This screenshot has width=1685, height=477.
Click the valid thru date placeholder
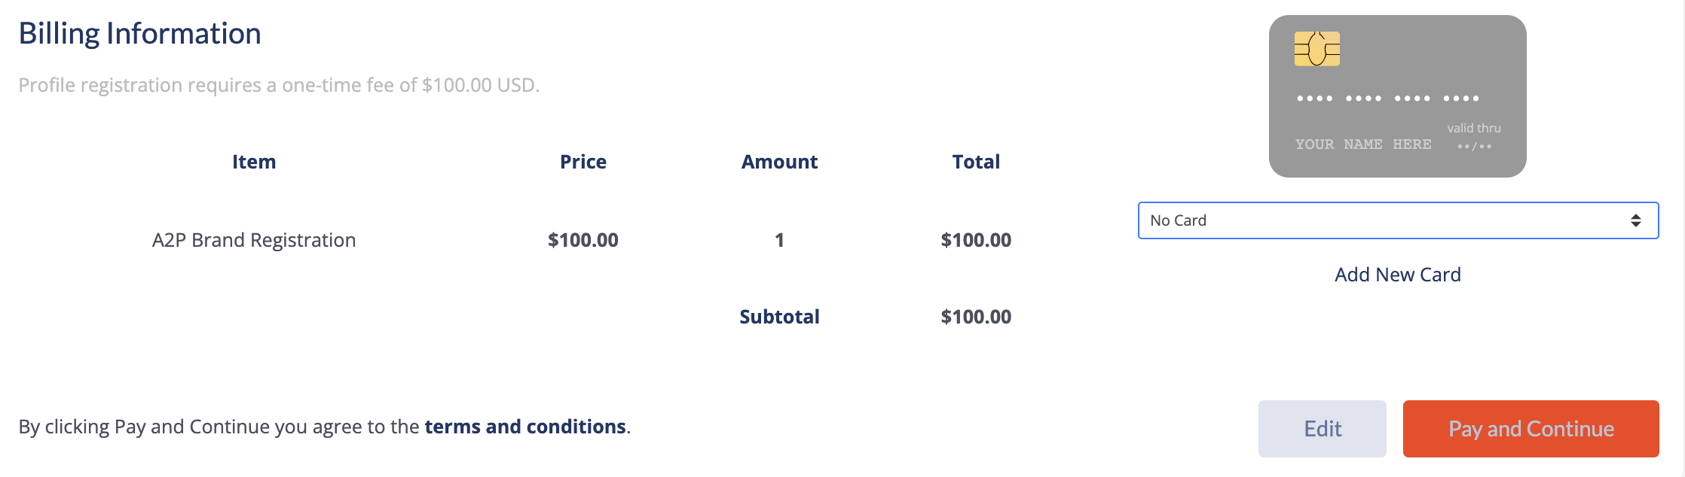tap(1474, 146)
